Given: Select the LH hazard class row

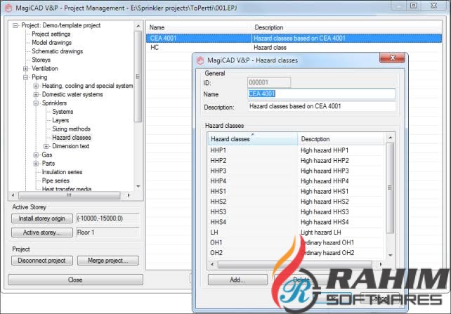Looking at the screenshot, I should (x=296, y=233).
